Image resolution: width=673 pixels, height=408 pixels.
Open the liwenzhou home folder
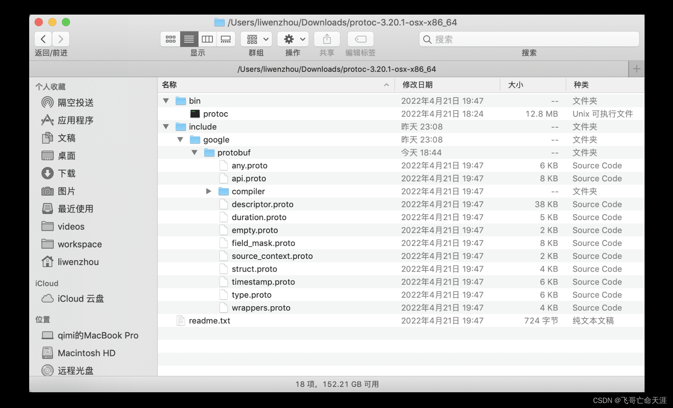[70, 262]
